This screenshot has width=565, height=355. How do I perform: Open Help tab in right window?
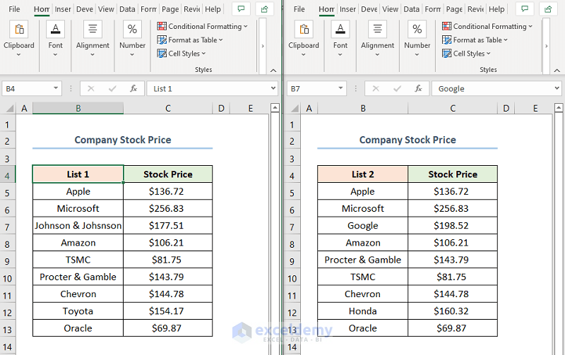point(496,9)
